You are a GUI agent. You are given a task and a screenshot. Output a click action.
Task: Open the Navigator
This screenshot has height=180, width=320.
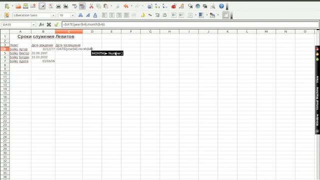click(198, 6)
